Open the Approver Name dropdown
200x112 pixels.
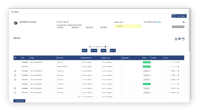[x=127, y=26]
